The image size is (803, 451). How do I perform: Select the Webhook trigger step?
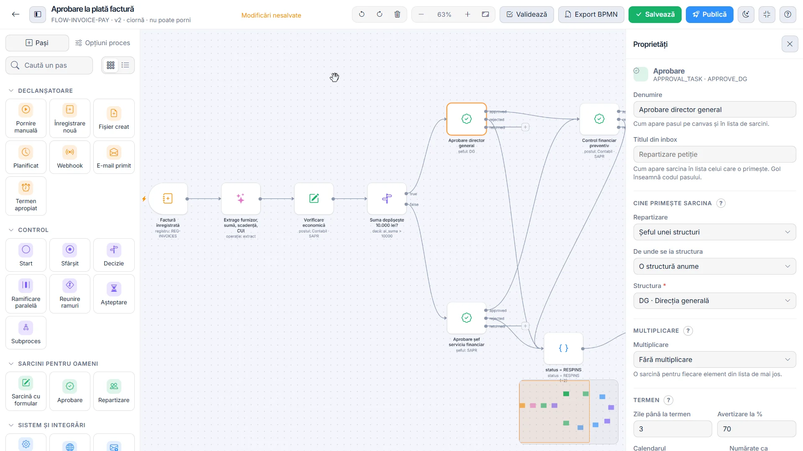(x=70, y=157)
